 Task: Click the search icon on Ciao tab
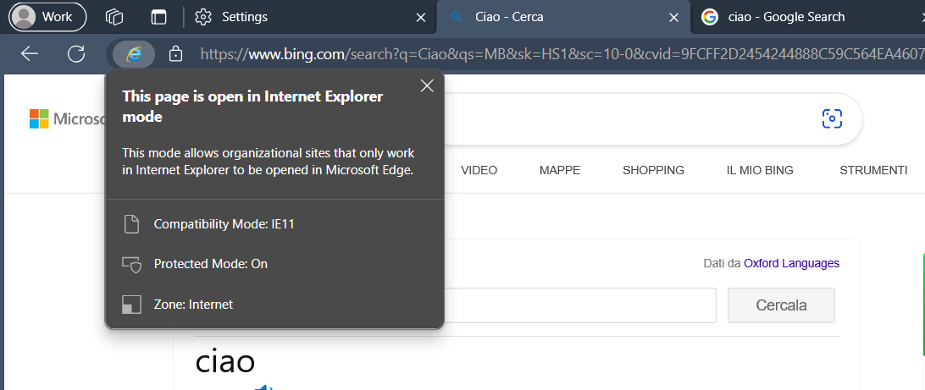[456, 17]
